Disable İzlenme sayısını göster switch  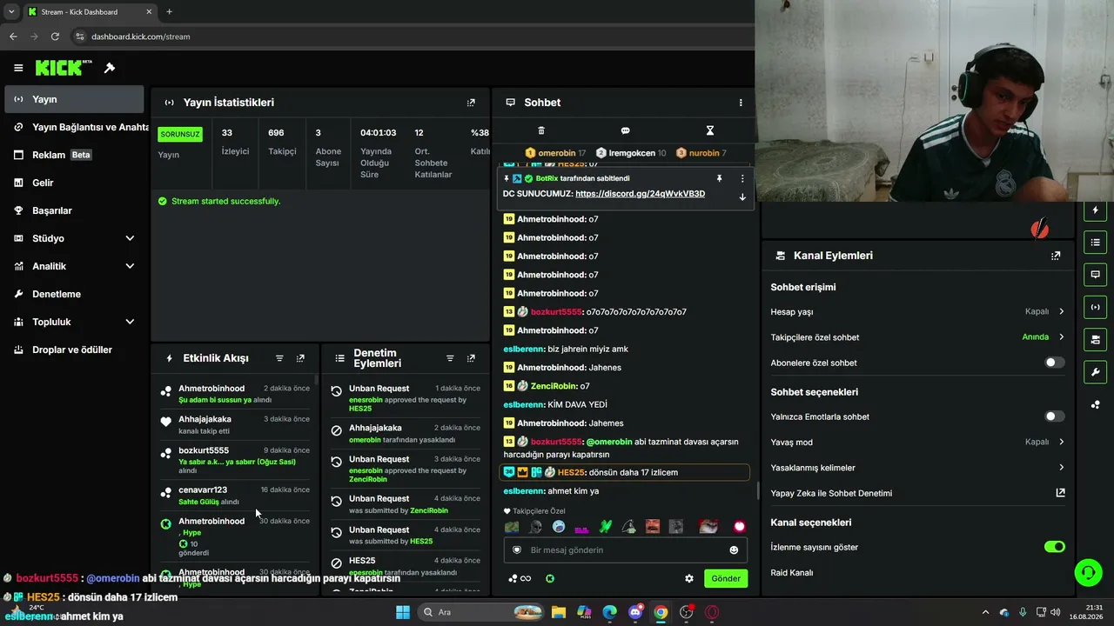[1054, 547]
